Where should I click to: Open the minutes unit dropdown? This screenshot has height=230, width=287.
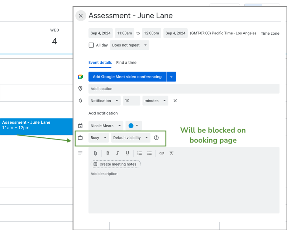tap(155, 101)
